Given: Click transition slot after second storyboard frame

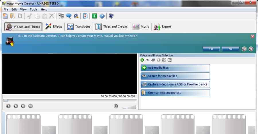Looking at the screenshot, I should [x=101, y=130].
